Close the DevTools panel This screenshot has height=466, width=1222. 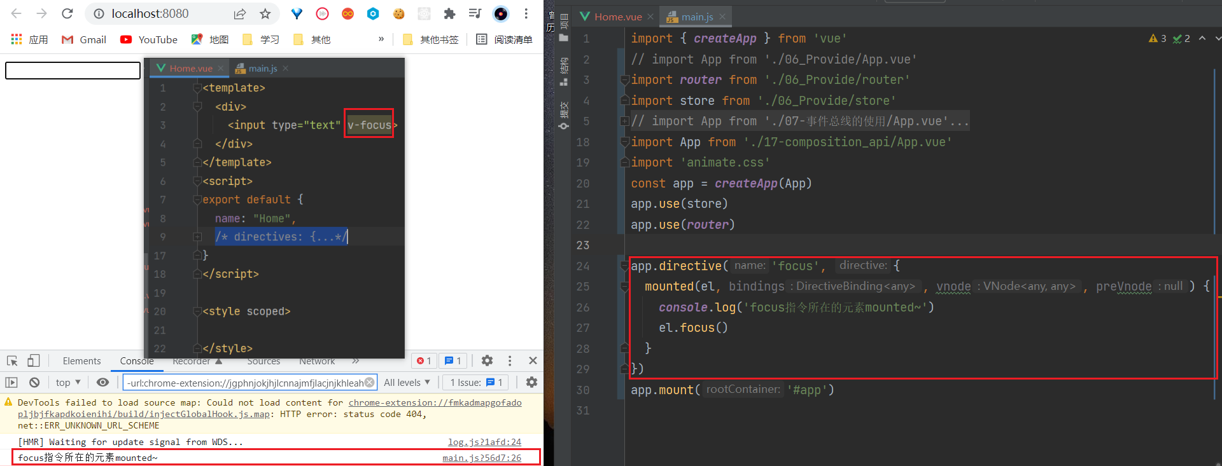pos(533,361)
